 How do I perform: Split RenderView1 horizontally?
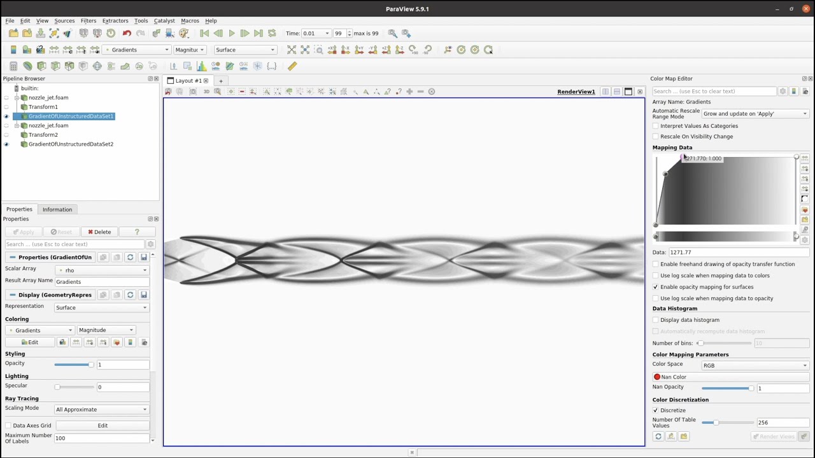pyautogui.click(x=606, y=92)
